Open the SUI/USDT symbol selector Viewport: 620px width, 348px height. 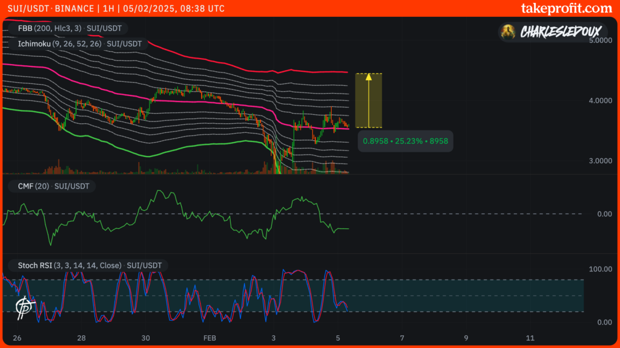(29, 8)
